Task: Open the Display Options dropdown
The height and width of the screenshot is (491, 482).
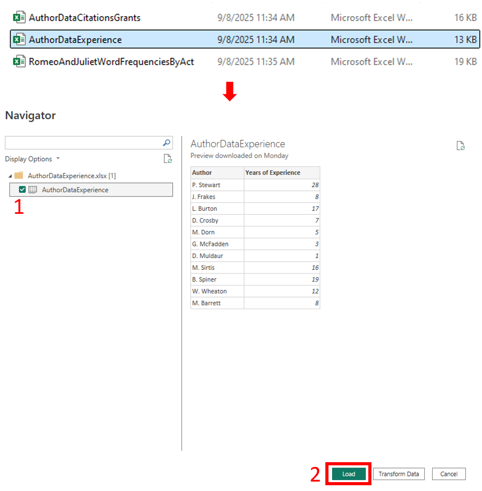Action: 32,159
